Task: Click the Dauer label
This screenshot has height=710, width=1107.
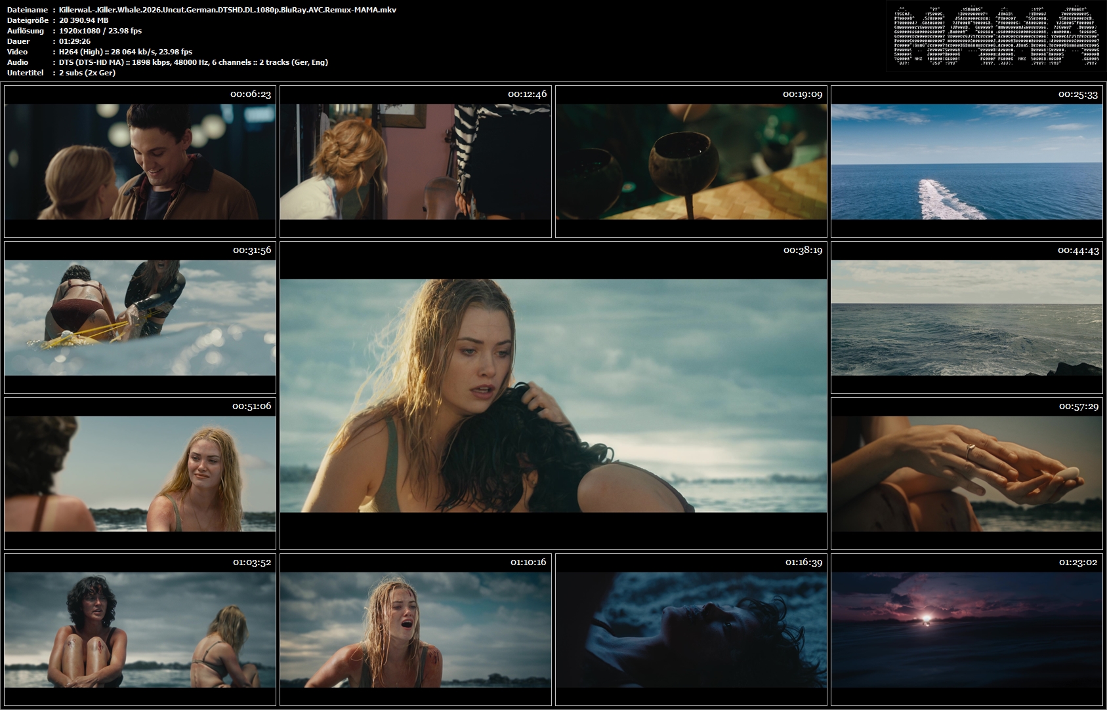Action: [18, 41]
